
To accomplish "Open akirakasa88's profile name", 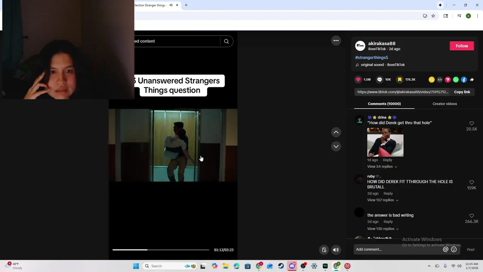I will (x=381, y=43).
